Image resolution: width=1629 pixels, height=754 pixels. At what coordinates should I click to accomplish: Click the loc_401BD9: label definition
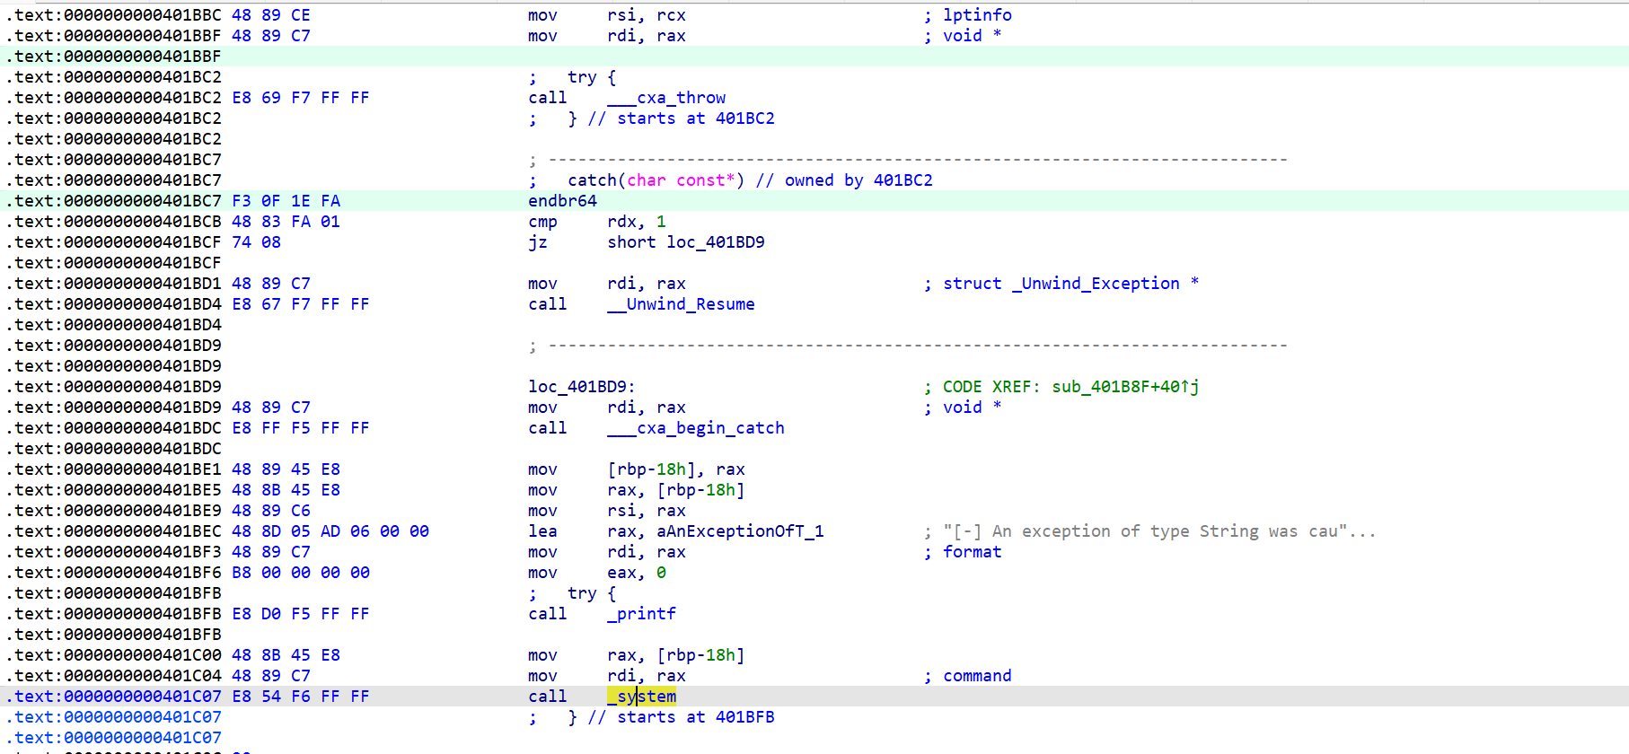[x=582, y=387]
